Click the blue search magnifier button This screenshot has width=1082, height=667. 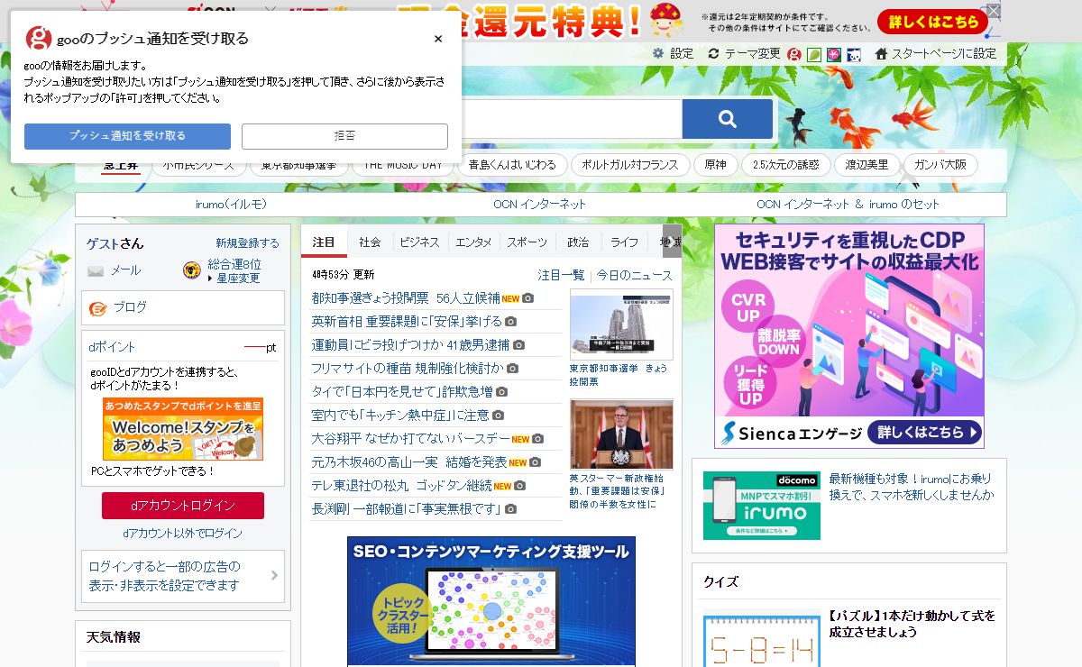tap(728, 119)
